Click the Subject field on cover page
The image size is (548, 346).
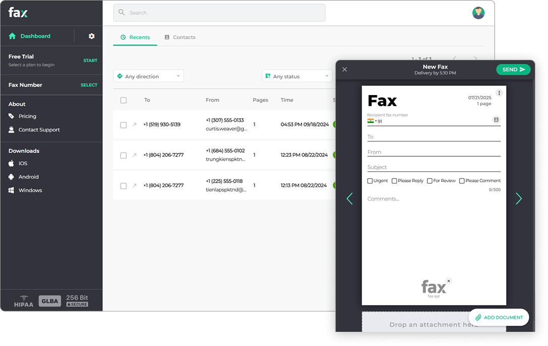434,167
